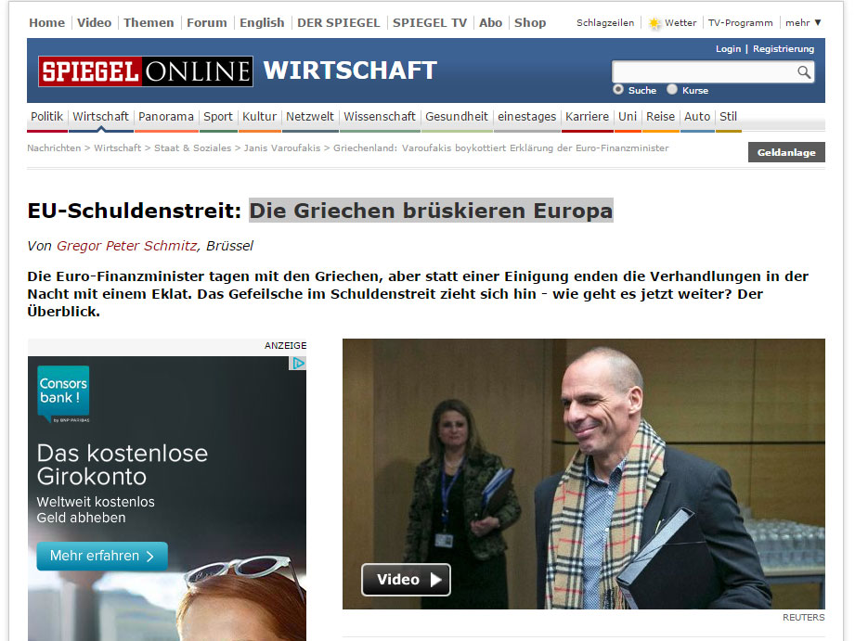Open author Gregor Peter Schmitz link

pyautogui.click(x=127, y=246)
